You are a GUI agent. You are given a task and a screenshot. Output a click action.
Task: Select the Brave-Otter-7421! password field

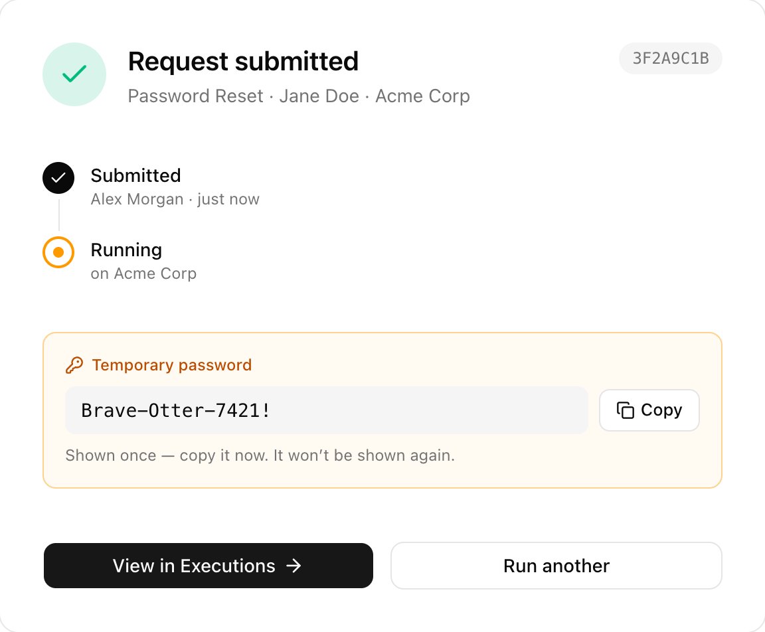(x=327, y=410)
